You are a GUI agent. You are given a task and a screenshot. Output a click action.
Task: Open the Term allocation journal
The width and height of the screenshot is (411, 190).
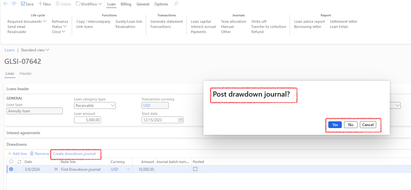(234, 22)
